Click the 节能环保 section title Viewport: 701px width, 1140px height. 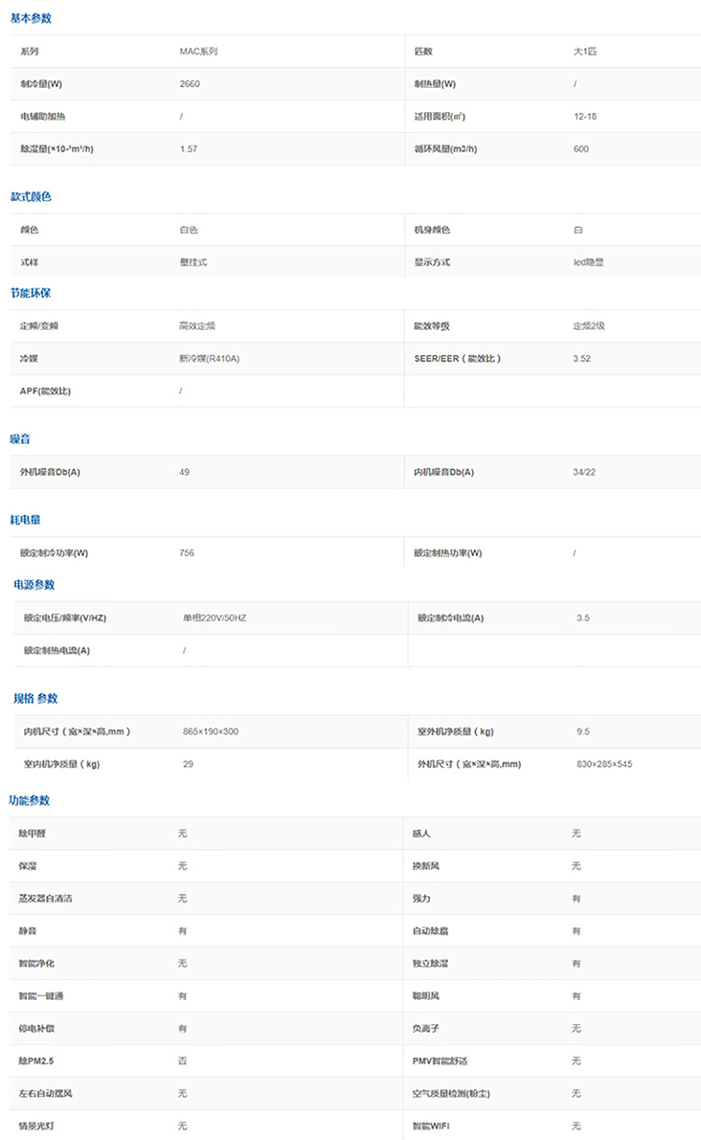pos(31,292)
